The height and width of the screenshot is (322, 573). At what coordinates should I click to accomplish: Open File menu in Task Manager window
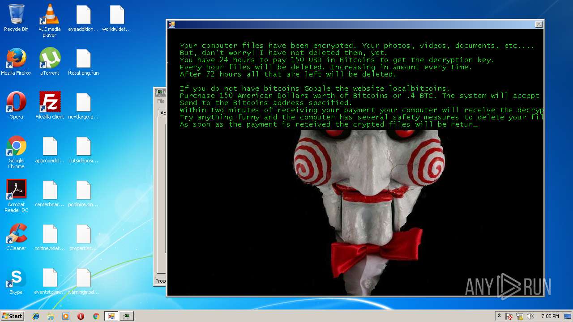point(160,101)
